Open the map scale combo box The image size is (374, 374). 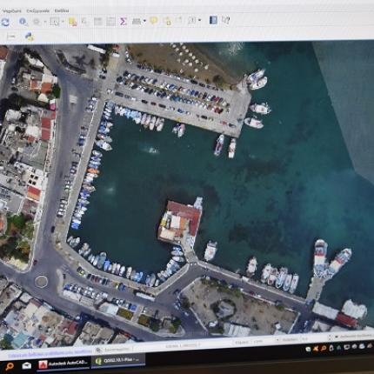[257, 342]
